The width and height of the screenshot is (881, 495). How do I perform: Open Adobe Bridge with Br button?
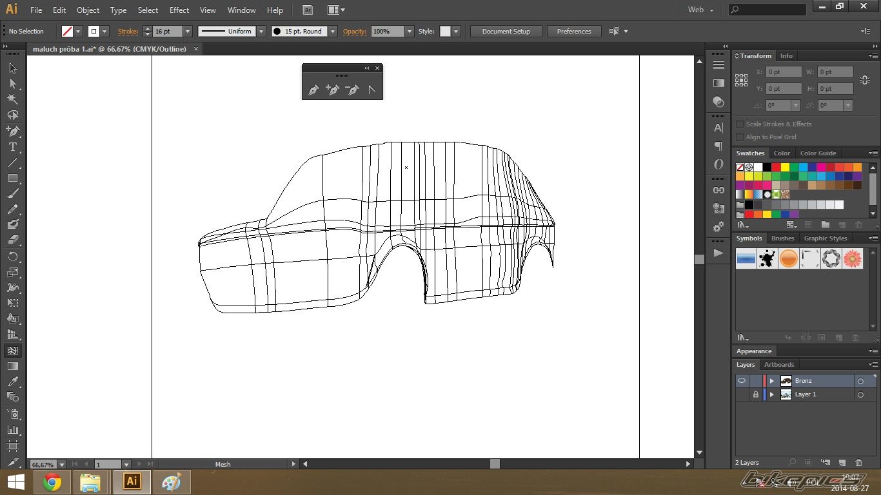(x=308, y=10)
